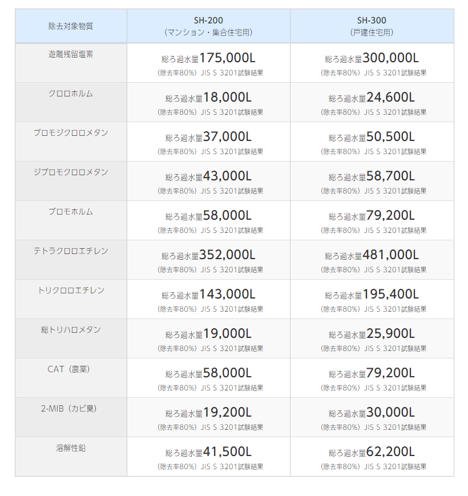Click the 総トリハロメタン row label
Viewport: 468px width, 496px height.
(x=71, y=330)
